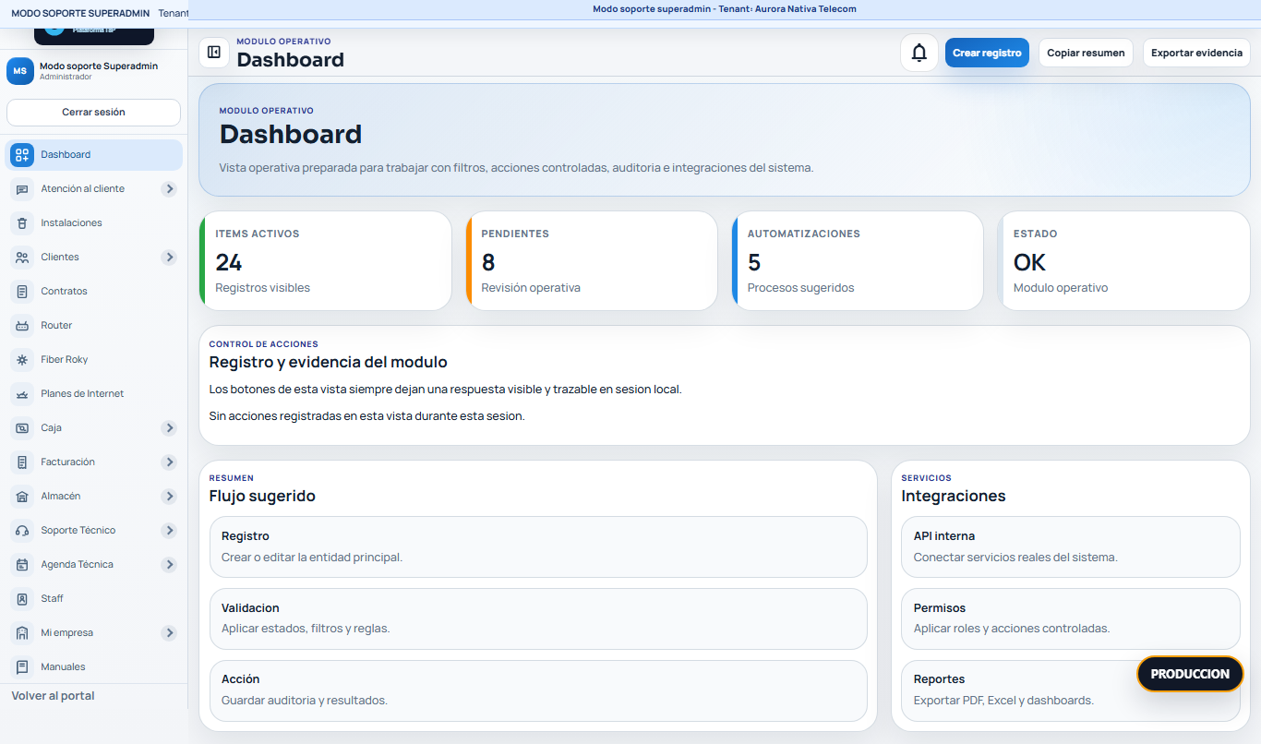
Task: Click the Clientes people icon
Action: [x=22, y=258]
